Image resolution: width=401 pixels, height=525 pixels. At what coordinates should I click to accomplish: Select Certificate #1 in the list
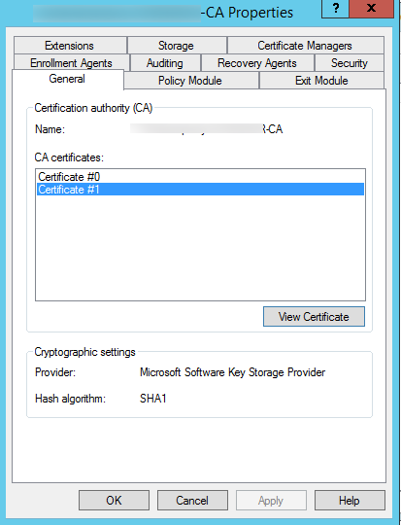point(200,190)
